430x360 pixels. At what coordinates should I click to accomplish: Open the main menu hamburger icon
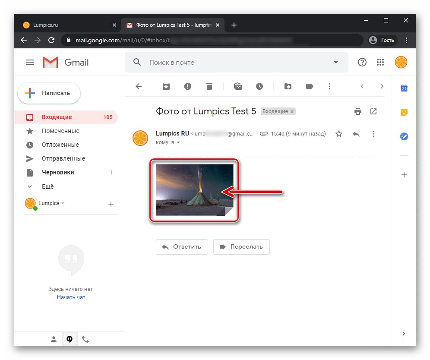(x=30, y=63)
